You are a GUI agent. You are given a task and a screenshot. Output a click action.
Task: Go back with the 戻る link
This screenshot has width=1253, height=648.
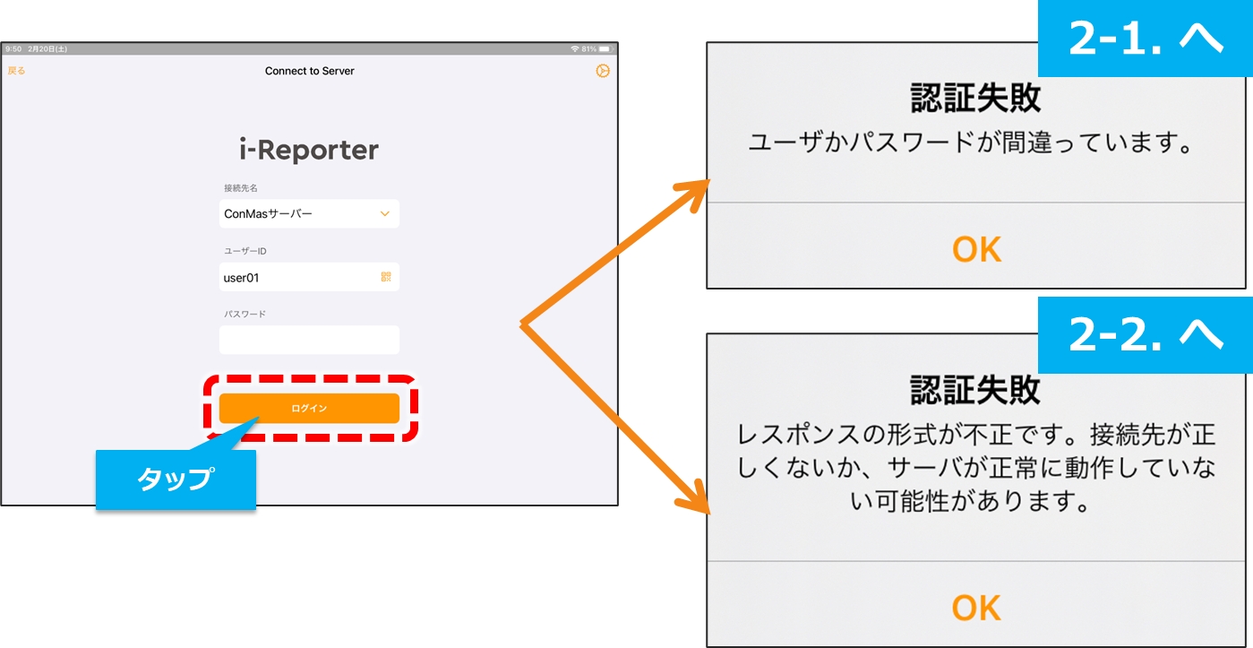click(x=16, y=71)
